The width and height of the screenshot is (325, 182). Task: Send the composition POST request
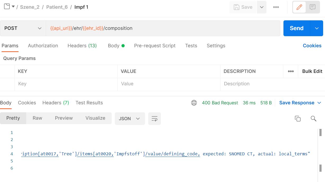point(296,28)
